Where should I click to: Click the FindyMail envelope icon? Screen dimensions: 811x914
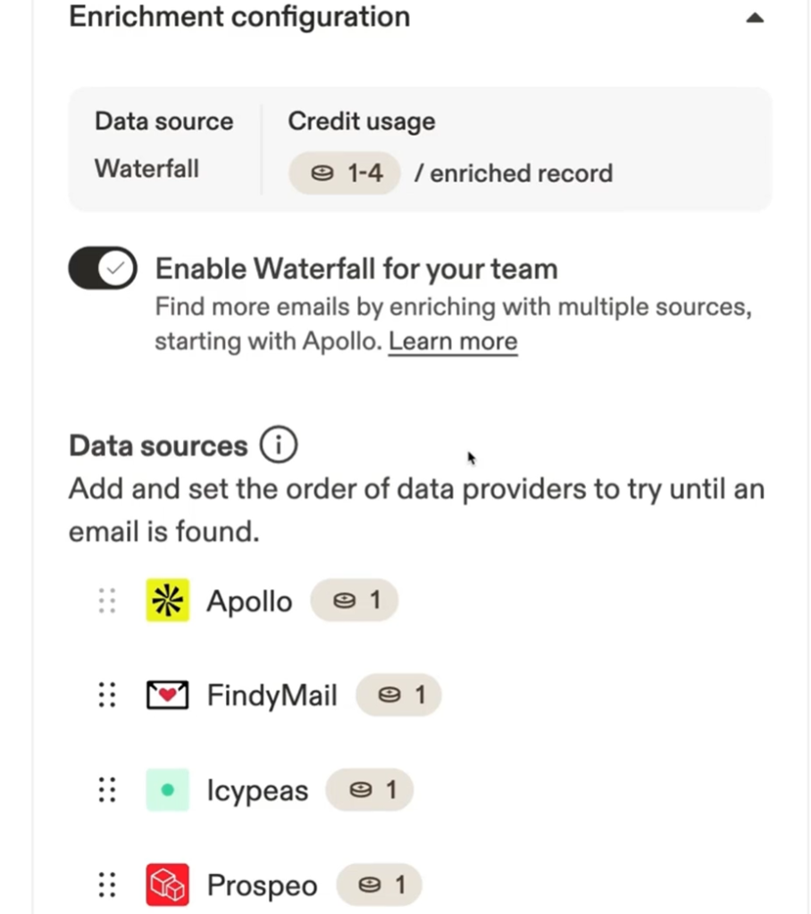[x=167, y=695]
